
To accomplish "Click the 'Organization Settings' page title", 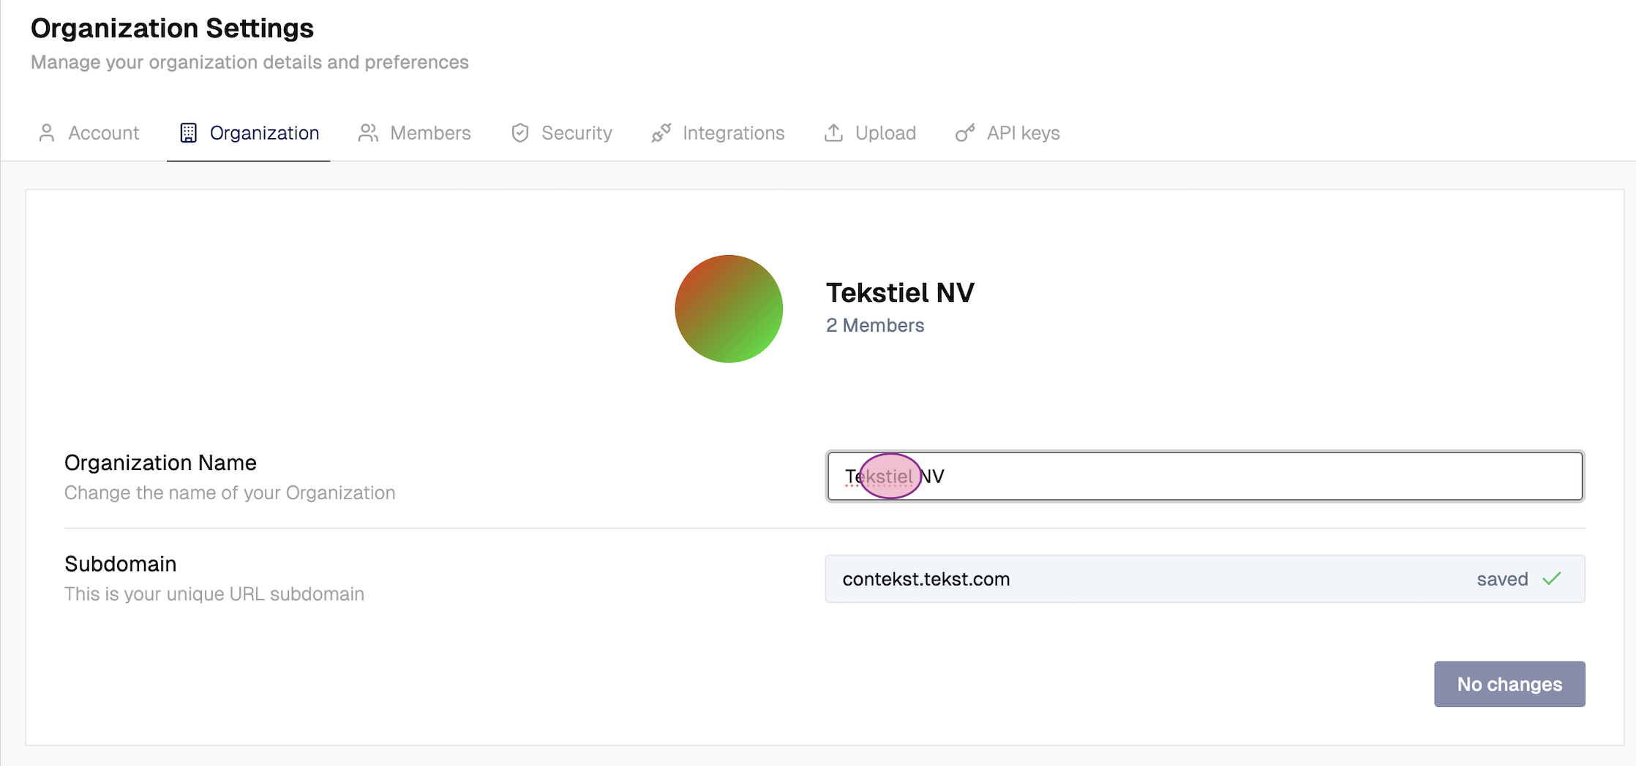I will pos(172,28).
